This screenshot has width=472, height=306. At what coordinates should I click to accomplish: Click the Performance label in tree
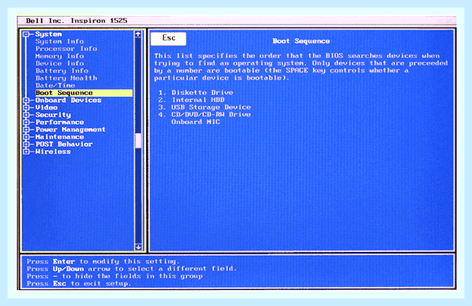[59, 122]
